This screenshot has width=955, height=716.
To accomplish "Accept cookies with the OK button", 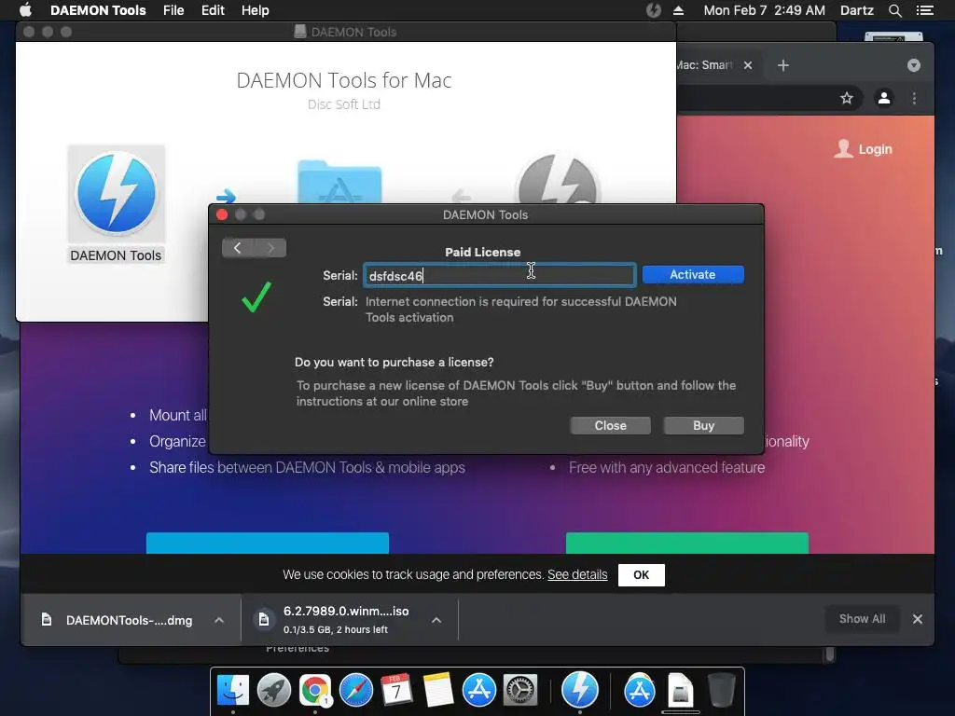I will pos(642,574).
